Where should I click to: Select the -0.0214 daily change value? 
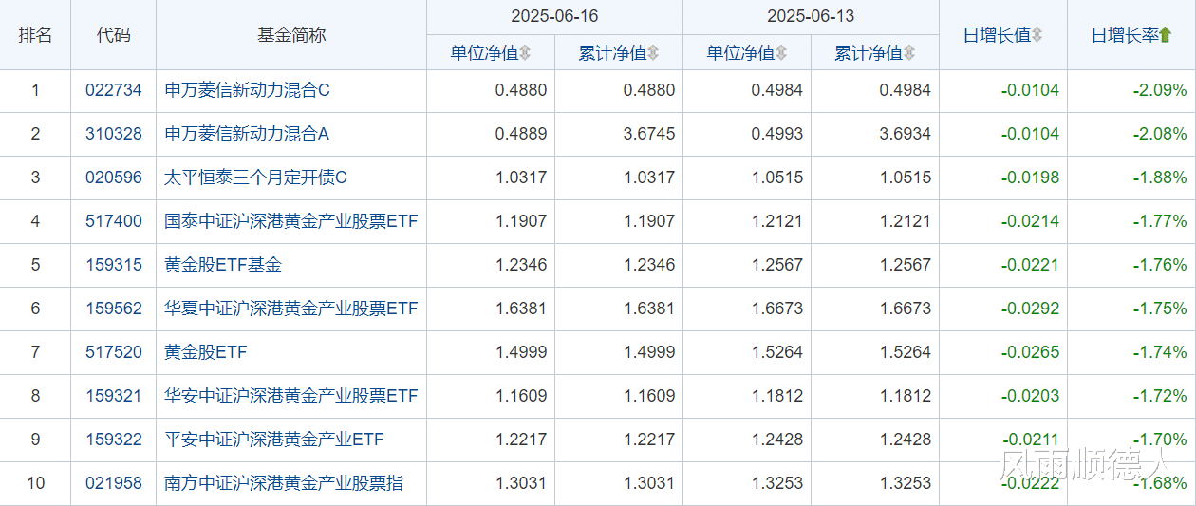click(1030, 222)
